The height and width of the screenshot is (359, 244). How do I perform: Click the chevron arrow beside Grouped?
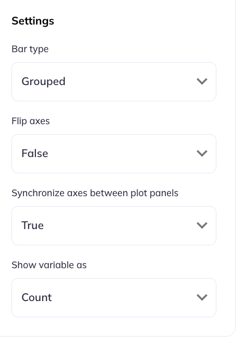[x=202, y=81]
